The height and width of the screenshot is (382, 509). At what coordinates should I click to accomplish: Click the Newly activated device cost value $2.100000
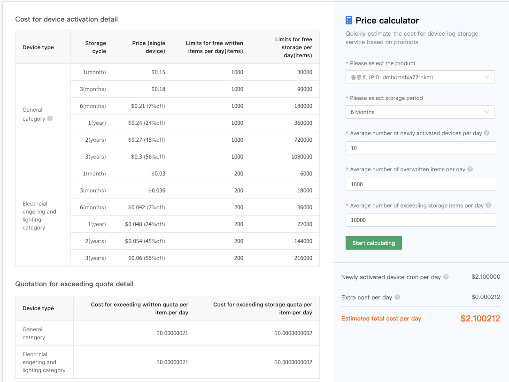click(x=486, y=277)
